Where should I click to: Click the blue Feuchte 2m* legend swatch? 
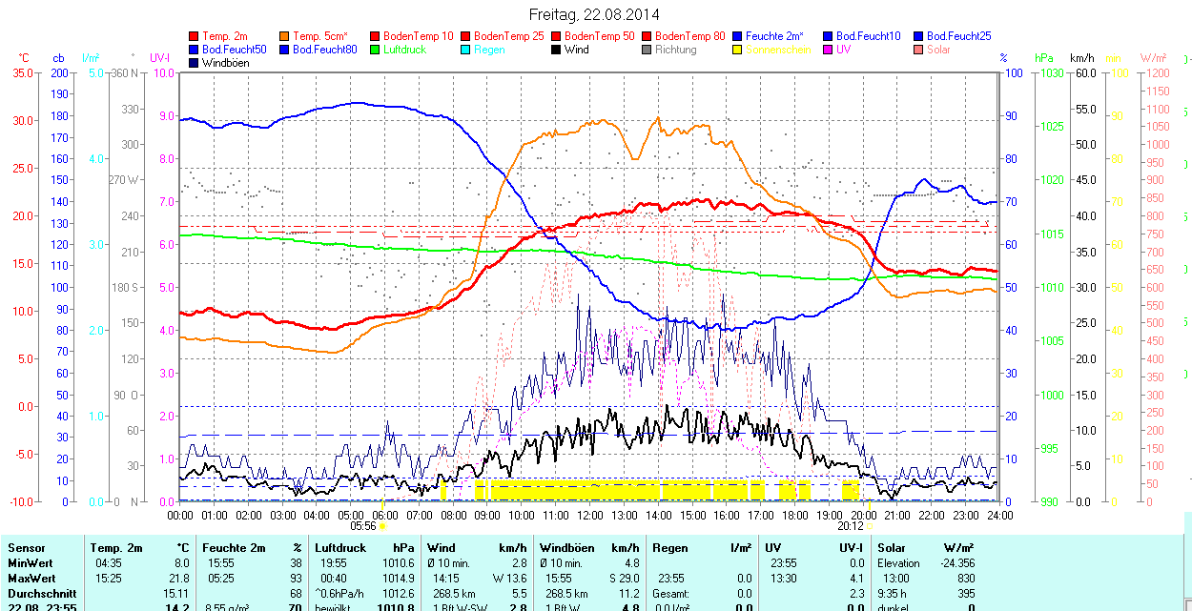click(x=737, y=36)
